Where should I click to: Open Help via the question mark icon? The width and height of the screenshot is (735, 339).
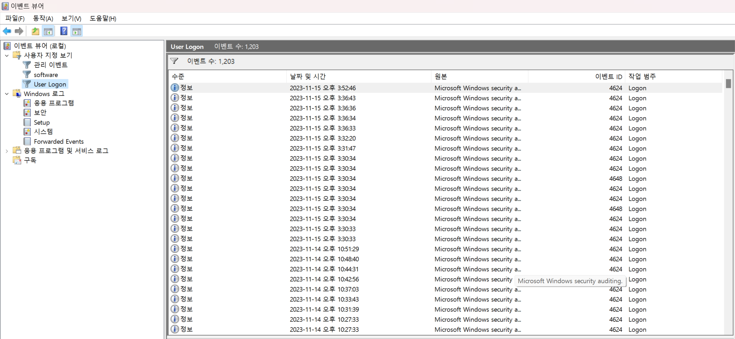click(64, 31)
